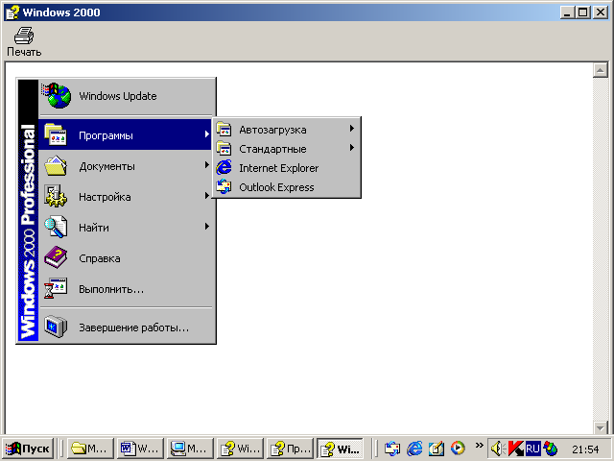Click the Выполнить... run icon
The width and height of the screenshot is (614, 461).
[56, 288]
